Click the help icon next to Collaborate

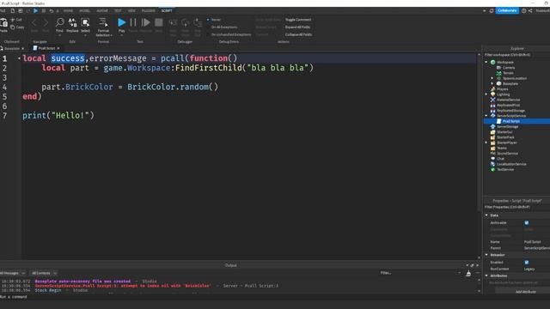[x=523, y=11]
